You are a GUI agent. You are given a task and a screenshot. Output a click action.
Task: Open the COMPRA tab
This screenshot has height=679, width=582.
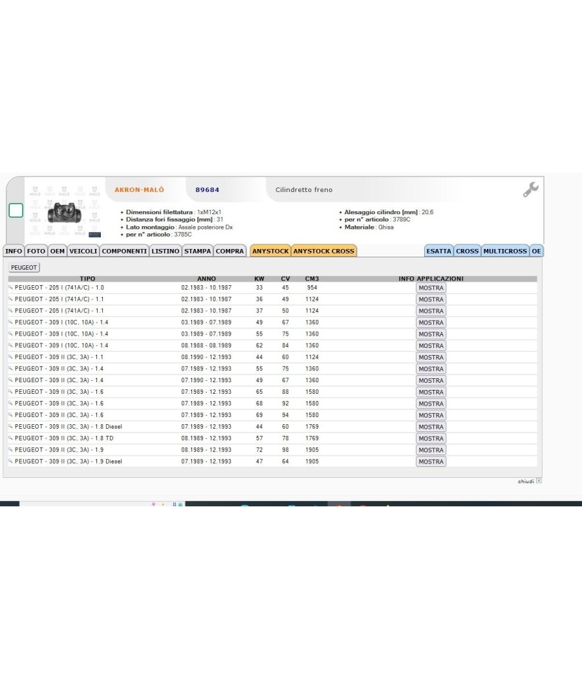(230, 251)
